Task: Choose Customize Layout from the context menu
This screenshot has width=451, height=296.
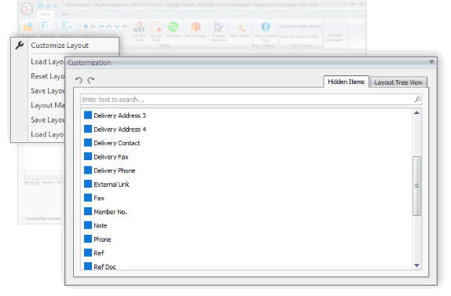Action: (x=60, y=46)
